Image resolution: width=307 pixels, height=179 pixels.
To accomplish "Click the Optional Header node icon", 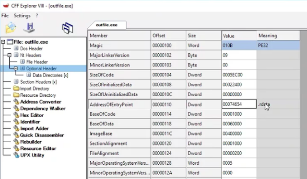I will pyautogui.click(x=23, y=68).
